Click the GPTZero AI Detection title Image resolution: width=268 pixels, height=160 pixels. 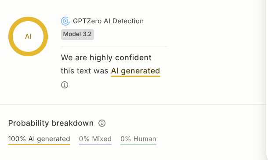[108, 21]
